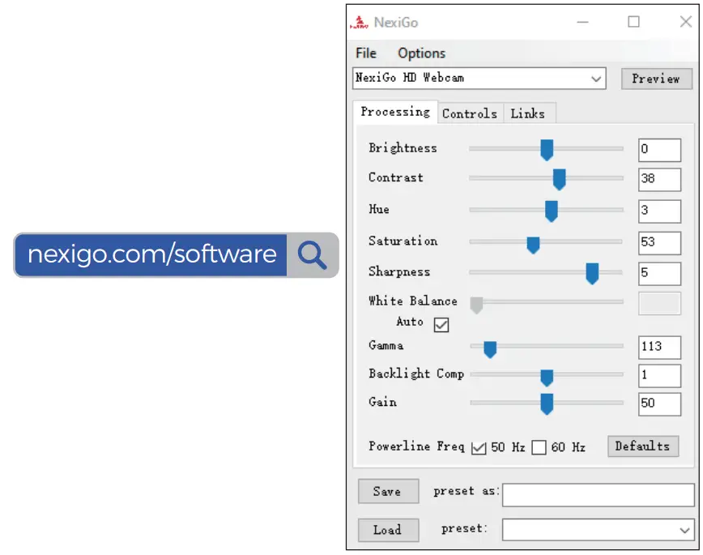Click the Brightness value field
This screenshot has height=555, width=703.
(x=659, y=150)
